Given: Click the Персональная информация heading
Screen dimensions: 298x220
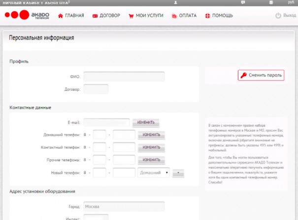Looking at the screenshot, I should [41, 38].
